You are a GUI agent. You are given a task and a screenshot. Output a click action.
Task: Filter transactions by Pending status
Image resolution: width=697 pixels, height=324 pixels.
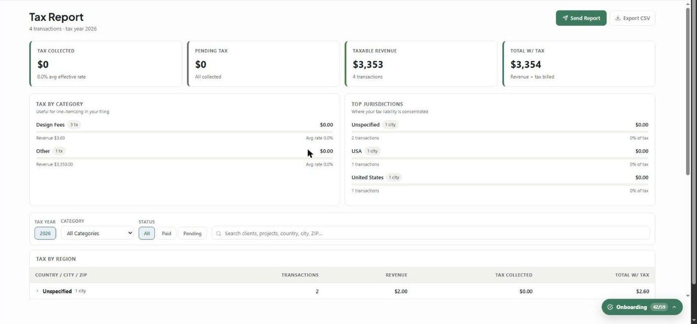pyautogui.click(x=192, y=233)
